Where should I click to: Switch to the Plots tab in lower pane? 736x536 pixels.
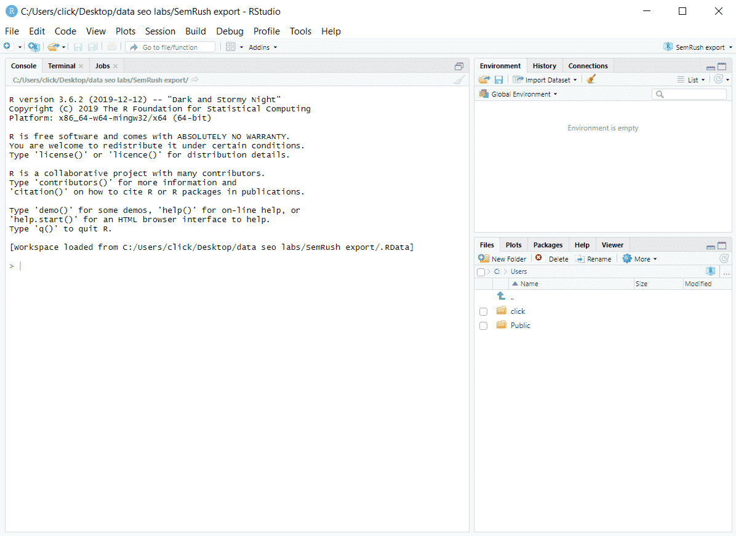(x=513, y=244)
